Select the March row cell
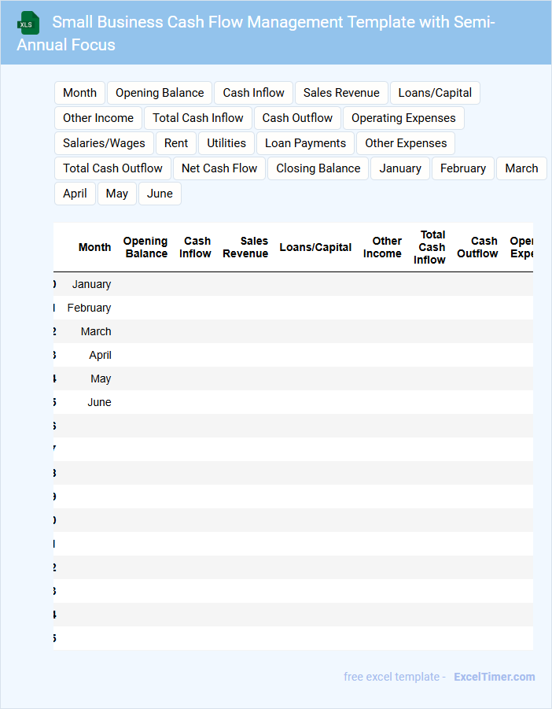The width and height of the screenshot is (552, 709). click(96, 331)
